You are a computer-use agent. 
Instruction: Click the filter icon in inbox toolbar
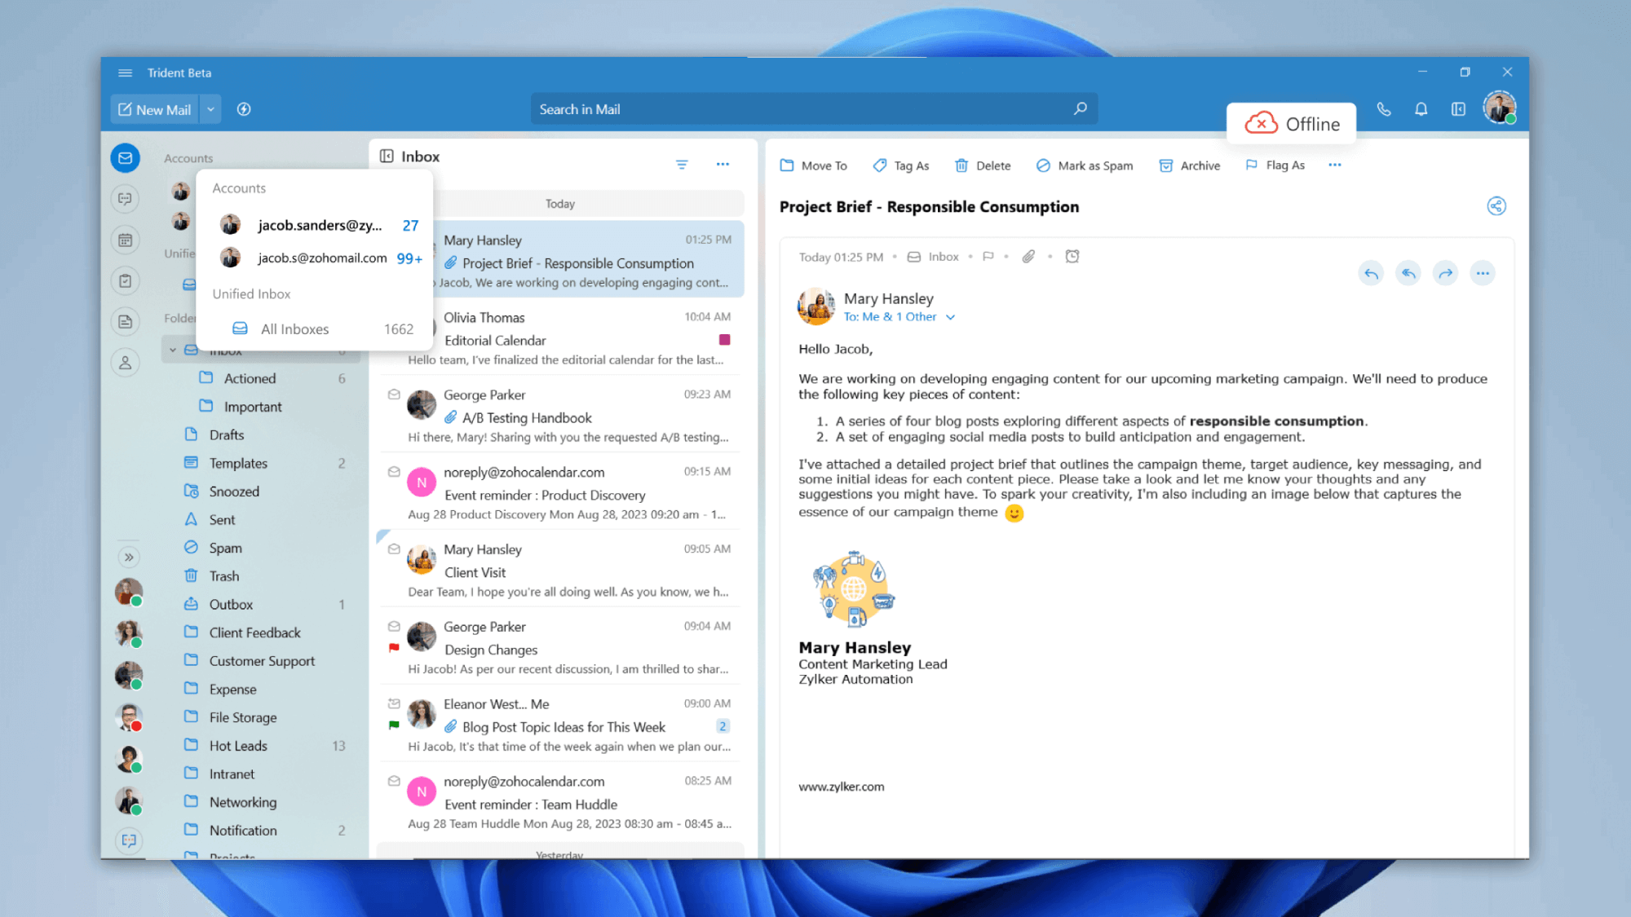pos(681,164)
